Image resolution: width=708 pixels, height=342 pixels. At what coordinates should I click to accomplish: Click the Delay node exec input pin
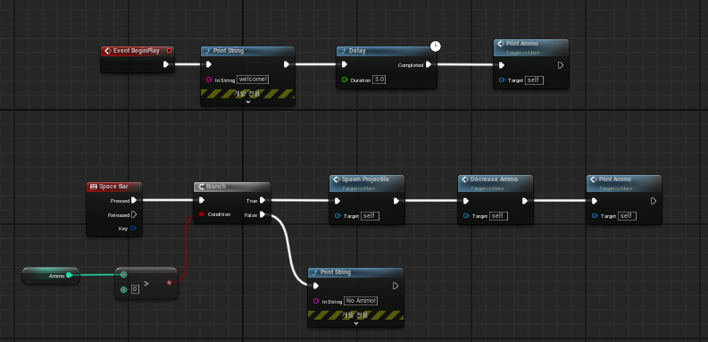pyautogui.click(x=344, y=64)
